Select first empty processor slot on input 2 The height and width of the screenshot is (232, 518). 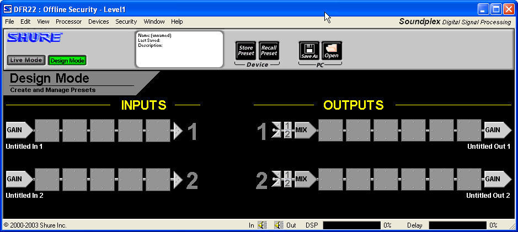pos(47,179)
